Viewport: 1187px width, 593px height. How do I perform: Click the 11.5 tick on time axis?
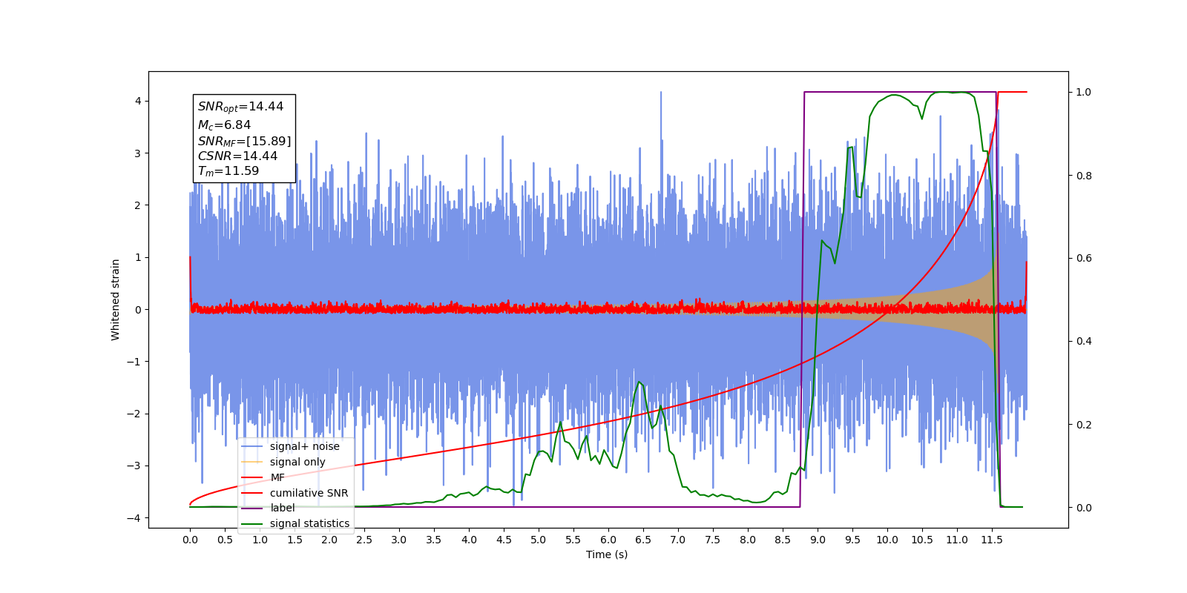pyautogui.click(x=992, y=540)
